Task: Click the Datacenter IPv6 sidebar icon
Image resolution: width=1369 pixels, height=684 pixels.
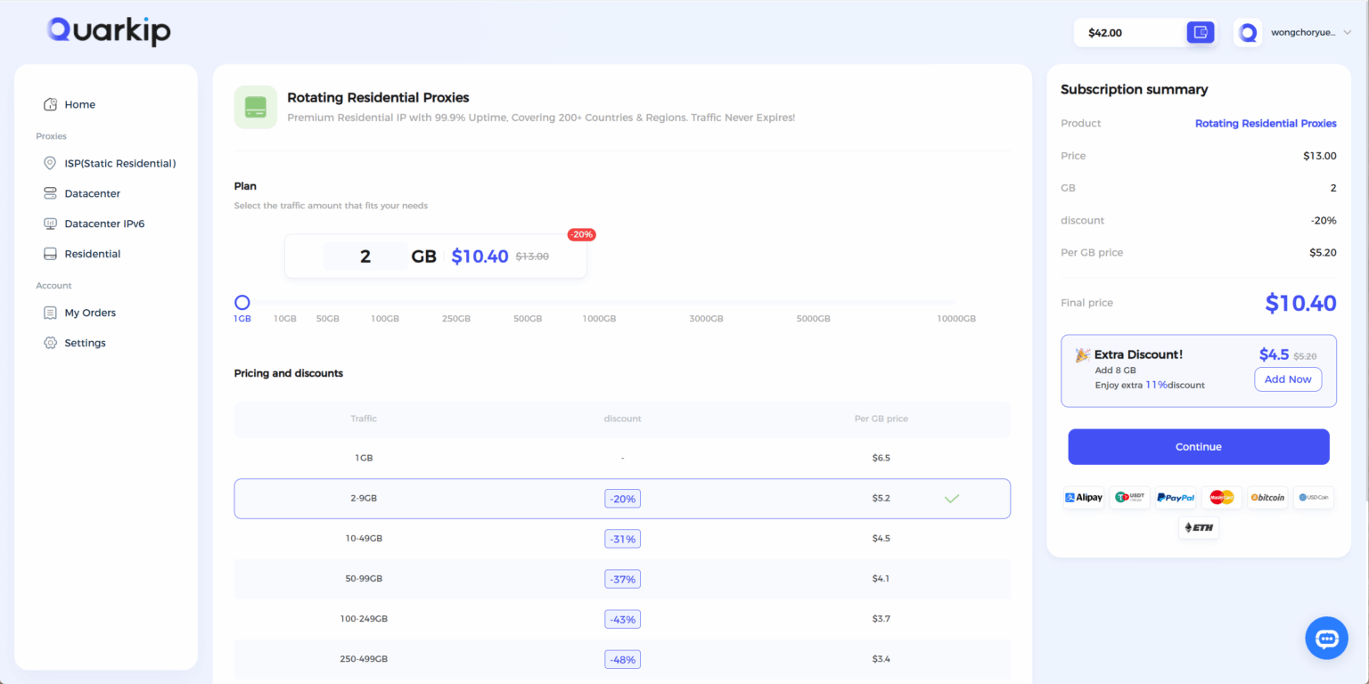Action: pos(51,224)
